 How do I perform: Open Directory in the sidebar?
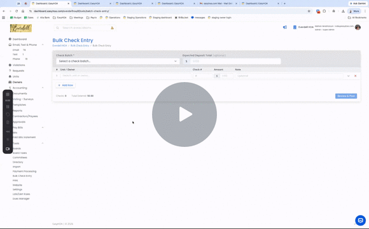click(18, 162)
